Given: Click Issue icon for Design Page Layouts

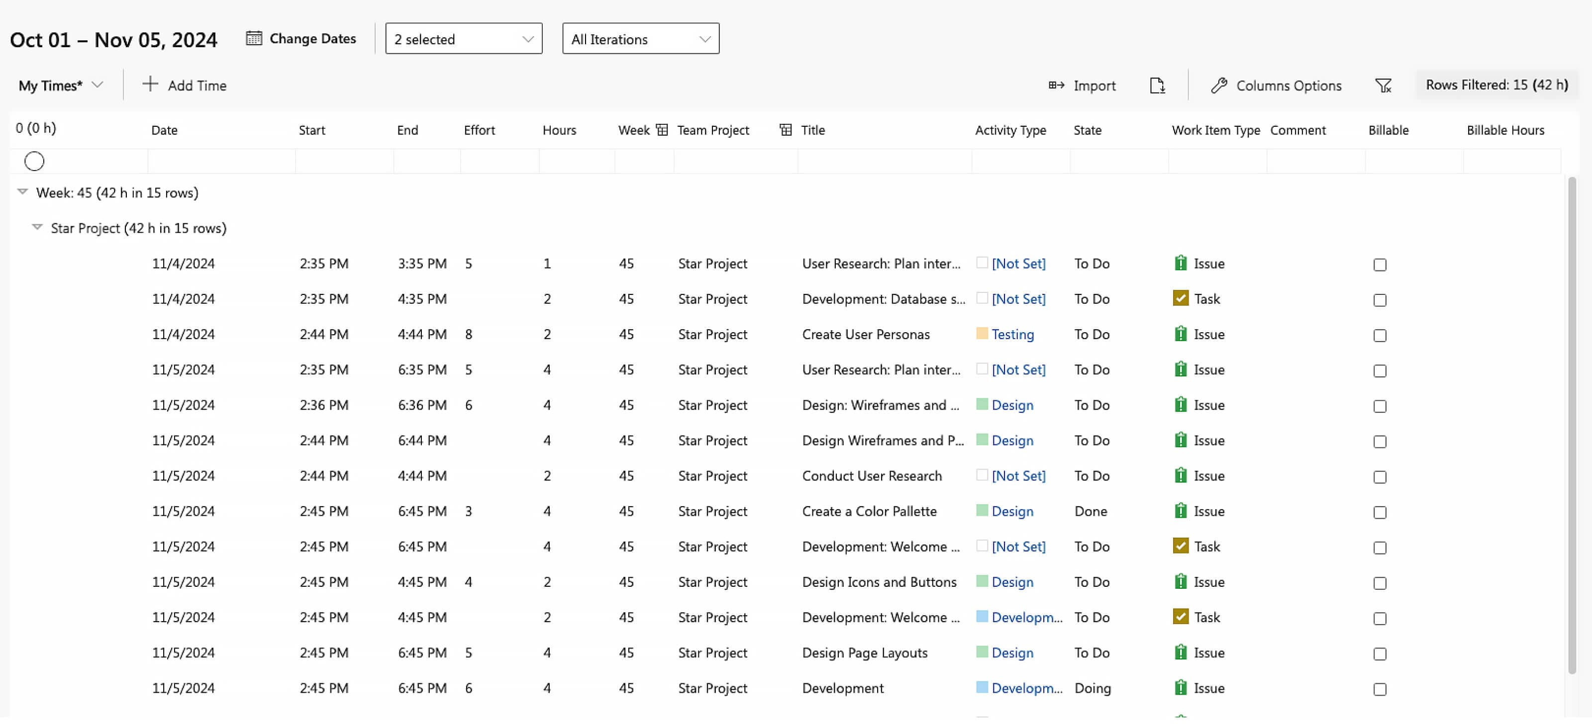Looking at the screenshot, I should pyautogui.click(x=1181, y=652).
